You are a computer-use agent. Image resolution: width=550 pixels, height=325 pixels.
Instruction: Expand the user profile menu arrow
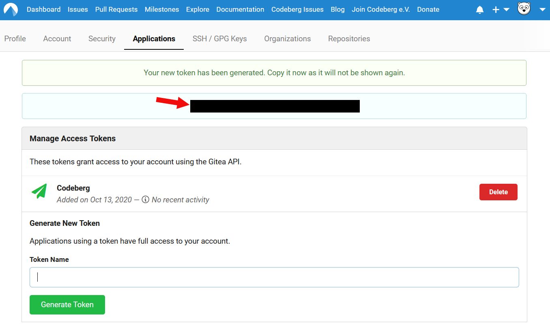pyautogui.click(x=542, y=10)
